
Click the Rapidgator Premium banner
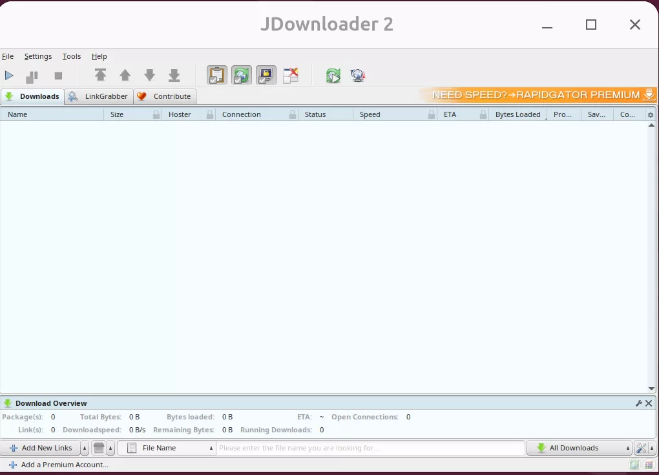tap(538, 95)
